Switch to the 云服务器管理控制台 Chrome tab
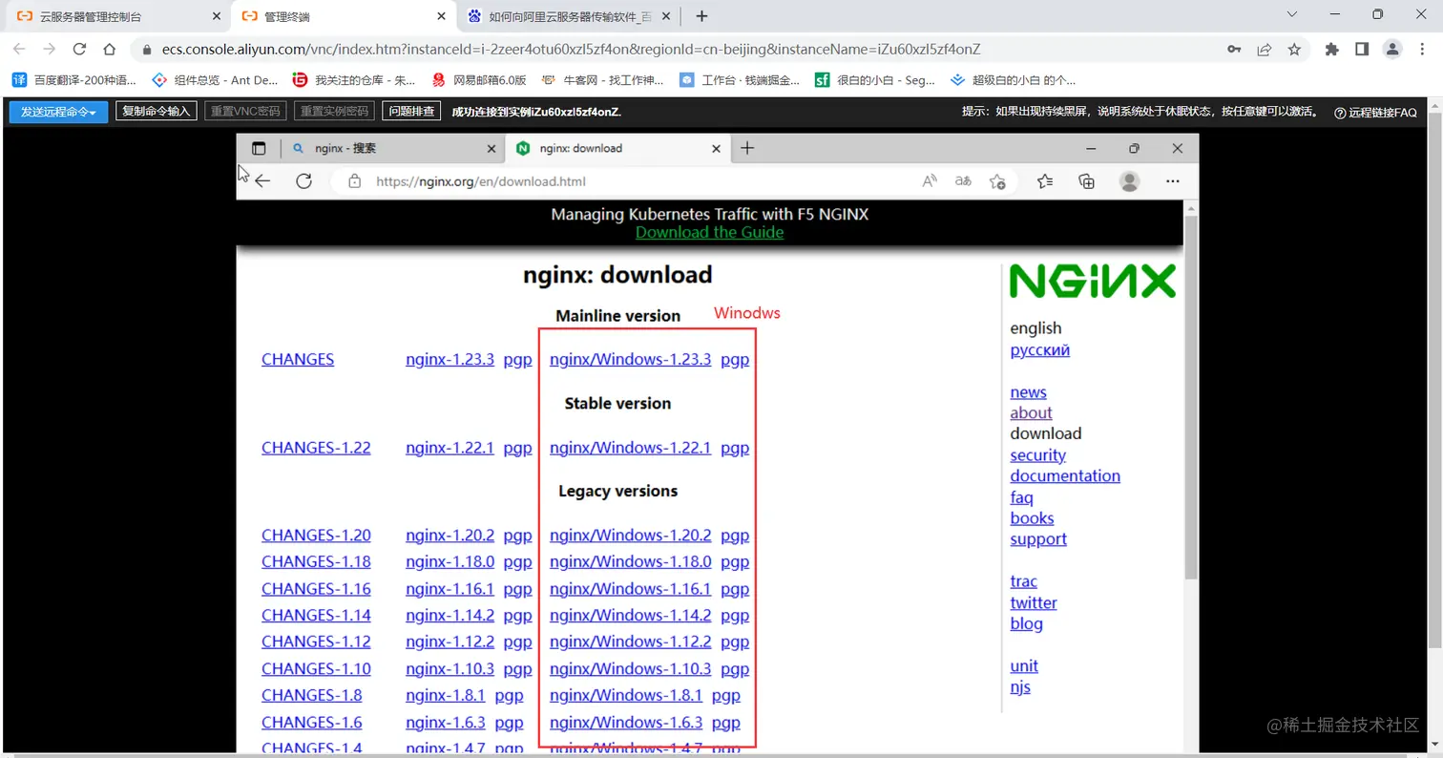 click(x=116, y=16)
